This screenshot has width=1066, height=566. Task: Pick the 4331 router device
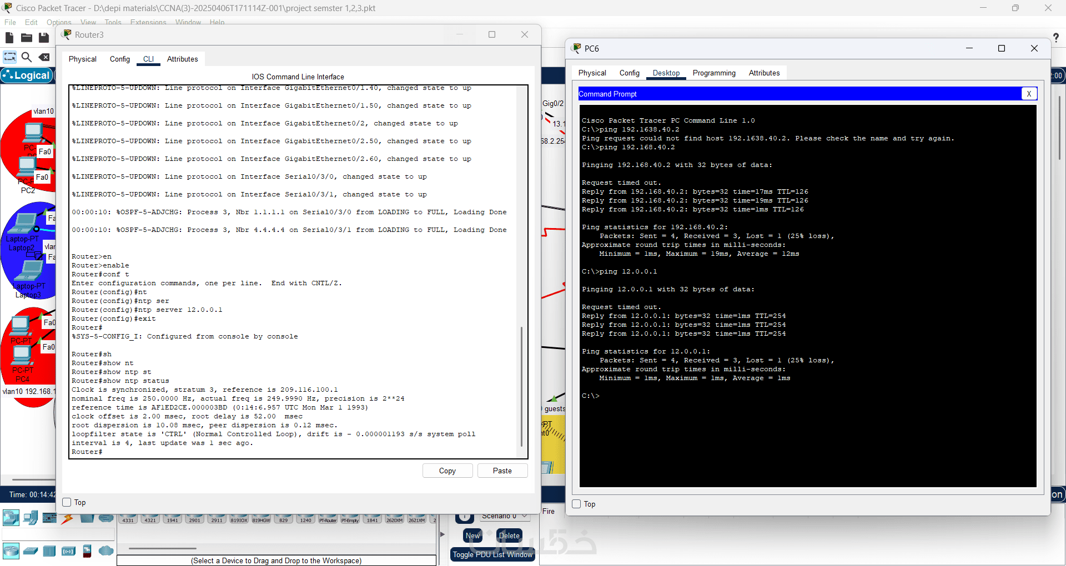point(128,519)
